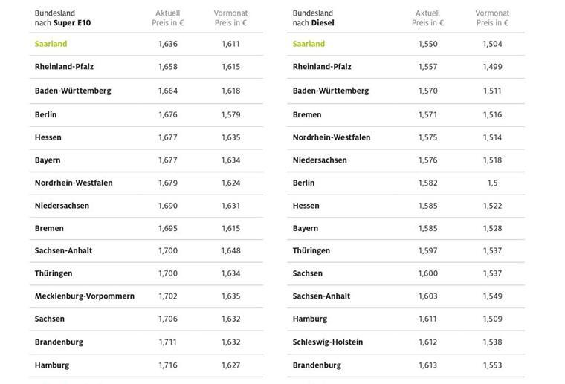Click the Aktuell Preis header in Super E10 table

tap(167, 18)
